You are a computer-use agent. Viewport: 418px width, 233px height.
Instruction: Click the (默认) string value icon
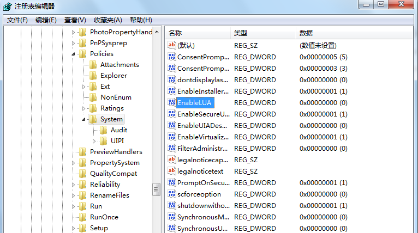pos(172,45)
